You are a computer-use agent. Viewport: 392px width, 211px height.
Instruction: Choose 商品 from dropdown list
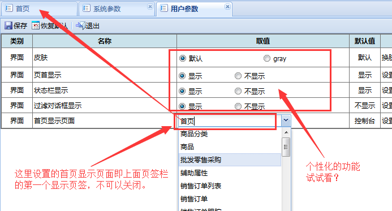(230, 147)
